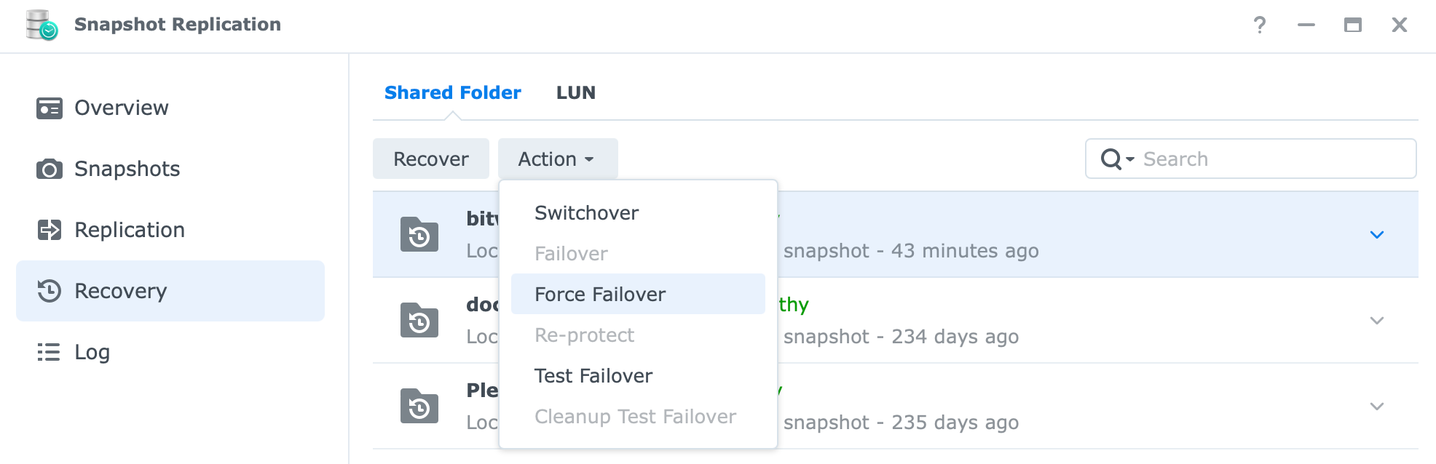Click the Replication arrow icon
Screen dimensions: 1436x464
coord(50,231)
